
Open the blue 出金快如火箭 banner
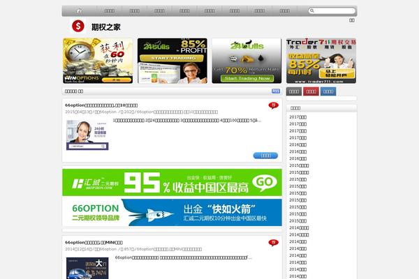pyautogui.click(x=172, y=213)
